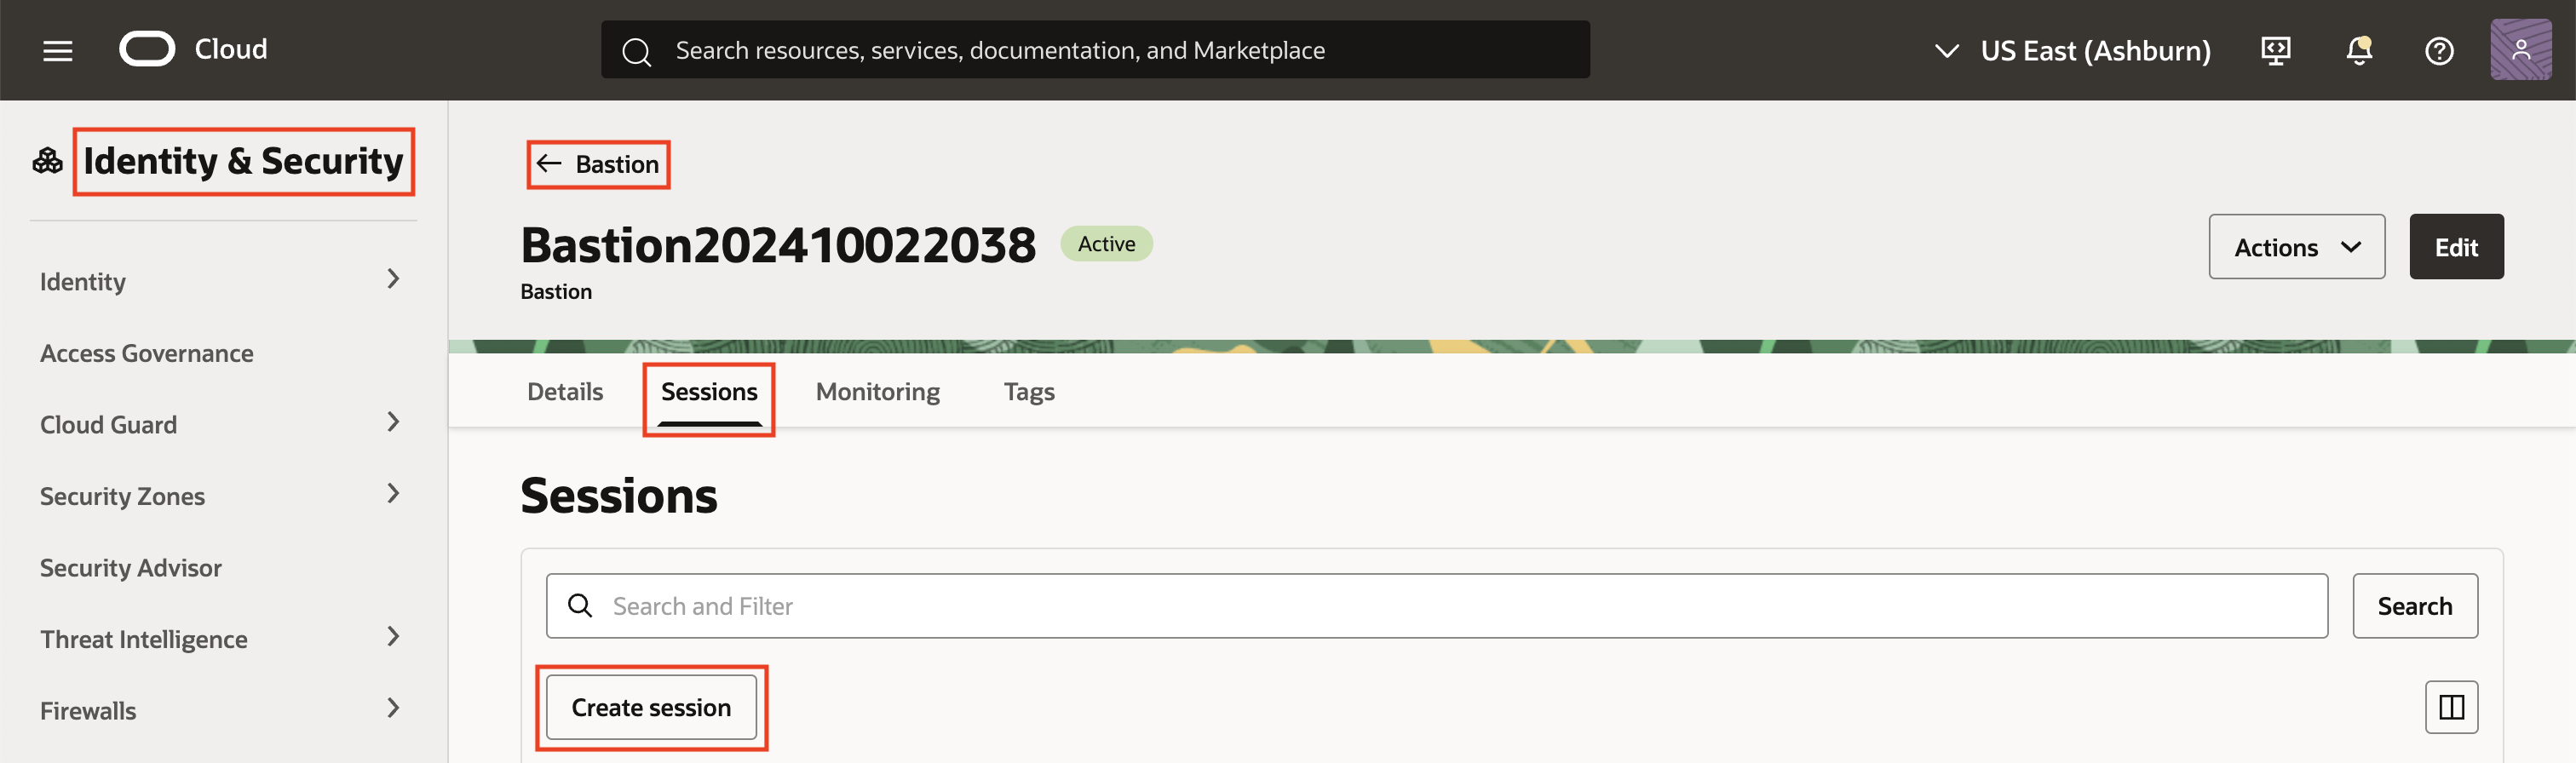This screenshot has height=763, width=2576.
Task: Expand the Threat Intelligence submenu
Action: [393, 636]
